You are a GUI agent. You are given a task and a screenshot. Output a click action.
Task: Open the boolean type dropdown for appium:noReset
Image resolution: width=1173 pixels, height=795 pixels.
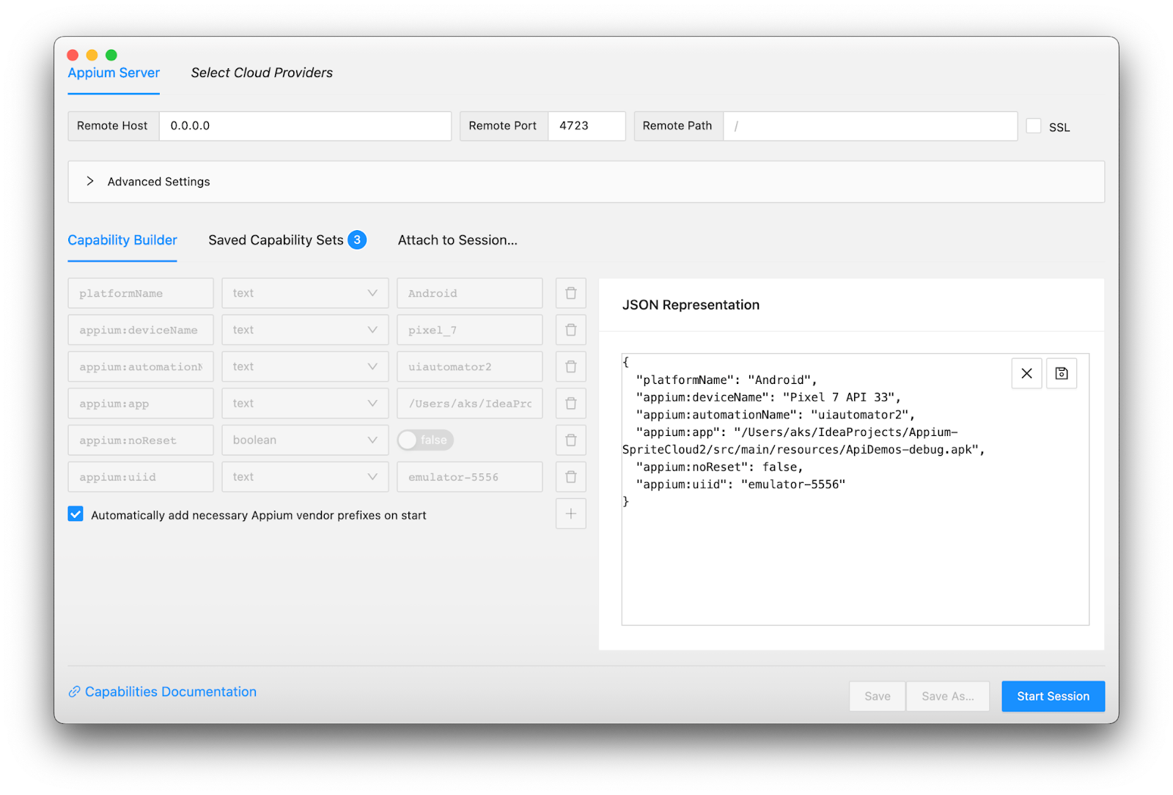(305, 440)
